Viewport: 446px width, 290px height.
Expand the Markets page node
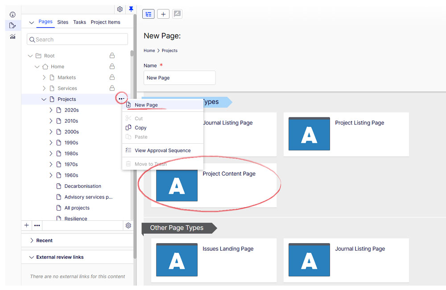[44, 78]
